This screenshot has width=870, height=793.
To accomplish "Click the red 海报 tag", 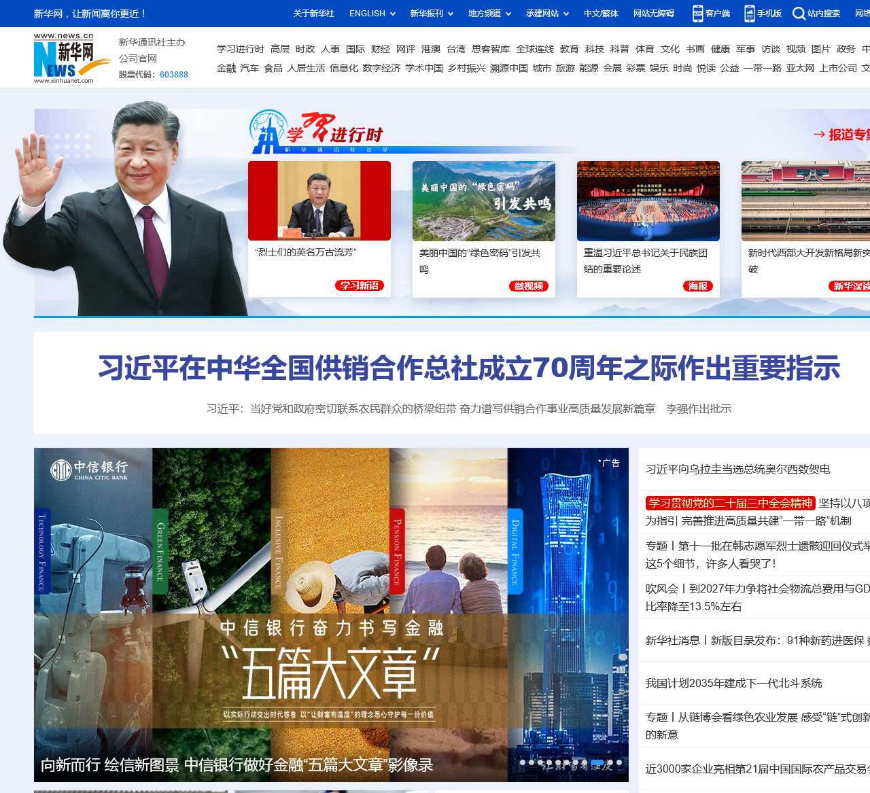I will click(x=698, y=286).
